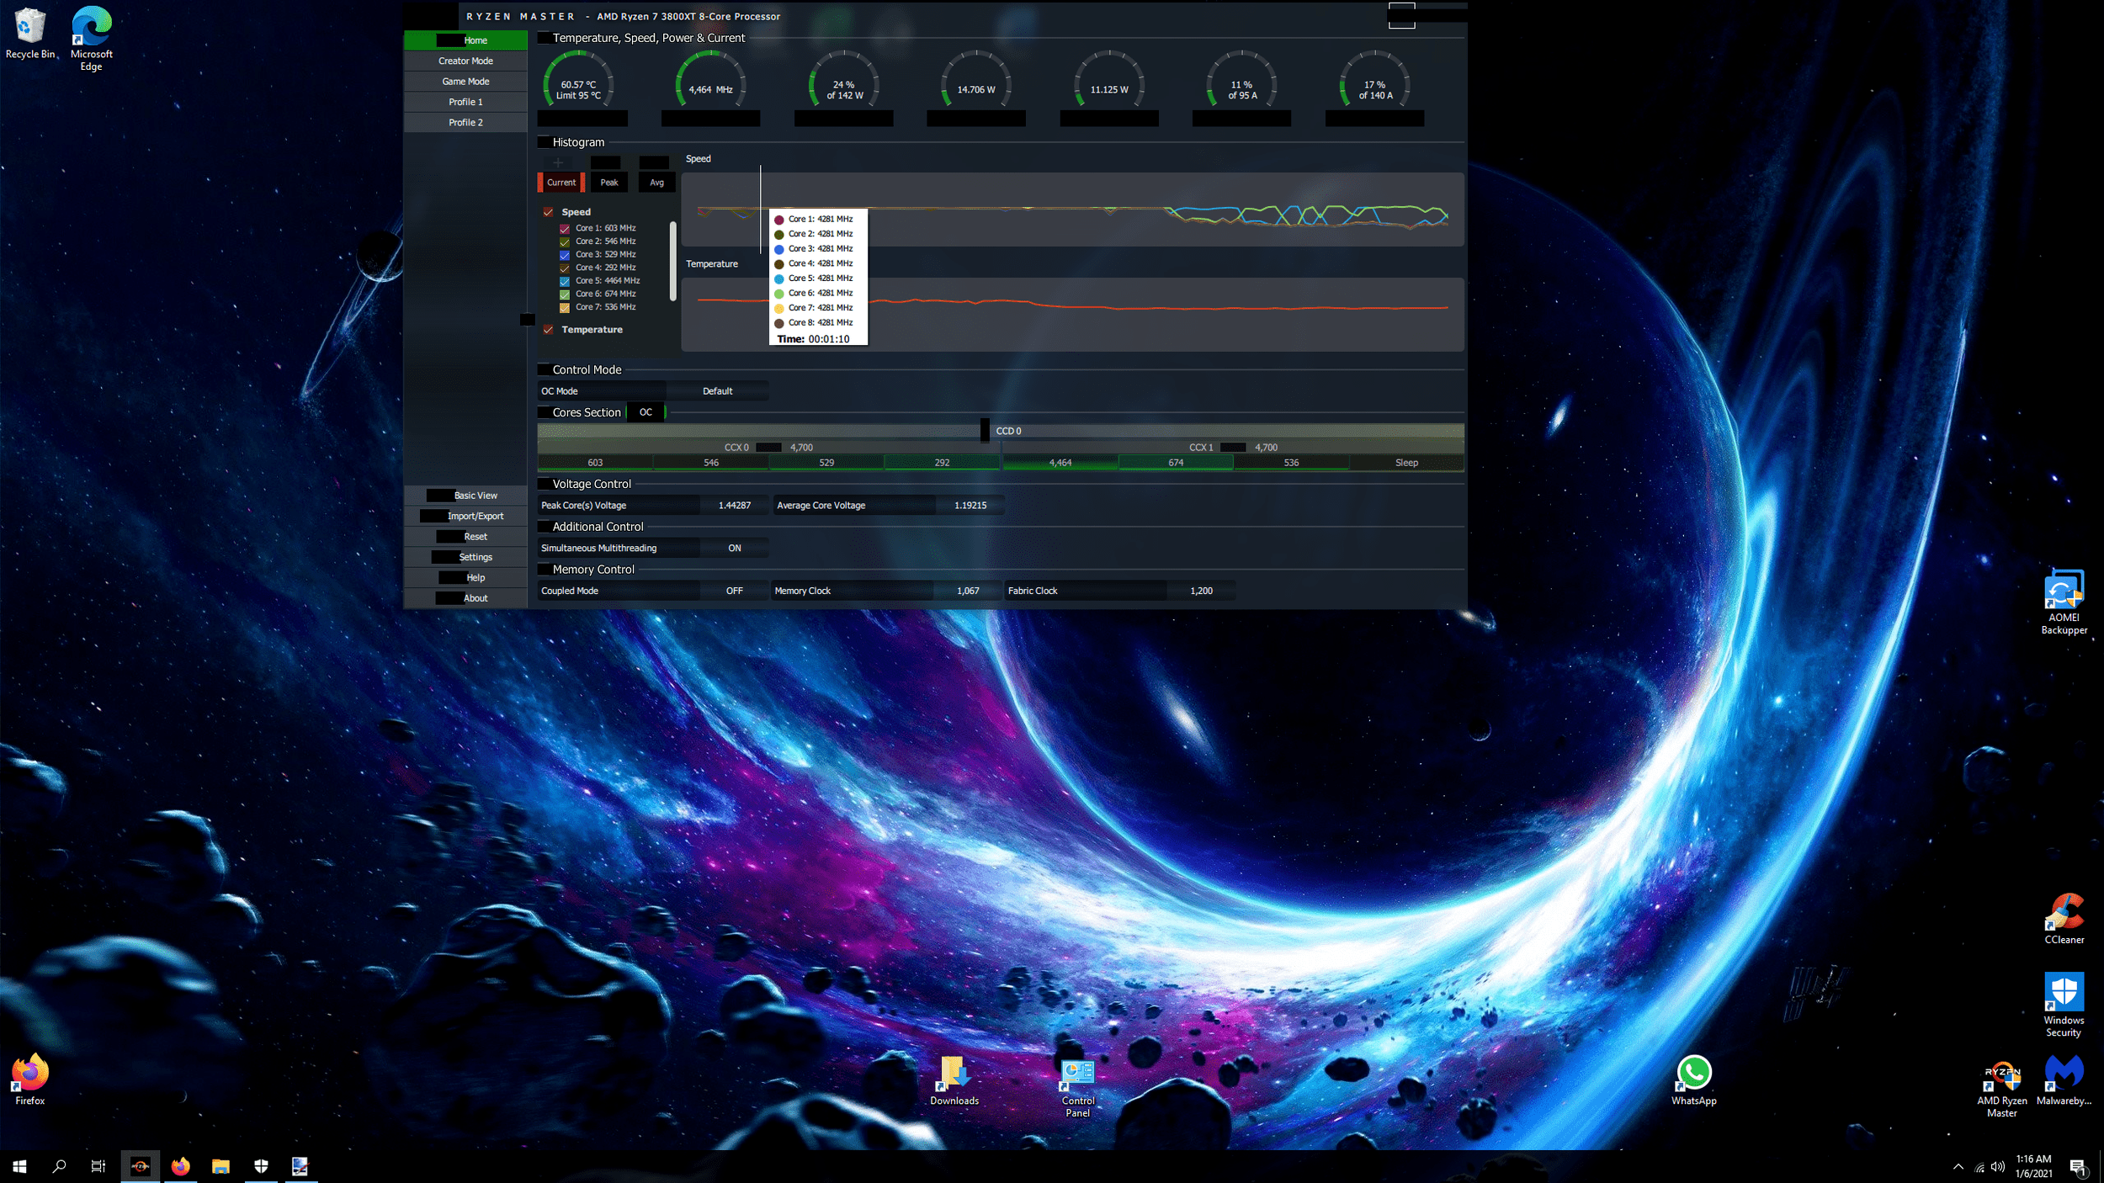This screenshot has width=2104, height=1183.
Task: Switch to Game Mode
Action: coord(465,82)
